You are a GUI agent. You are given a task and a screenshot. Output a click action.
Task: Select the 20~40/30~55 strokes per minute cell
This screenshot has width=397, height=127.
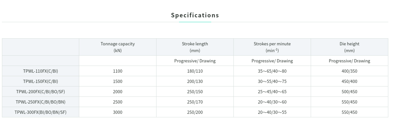(x=272, y=112)
